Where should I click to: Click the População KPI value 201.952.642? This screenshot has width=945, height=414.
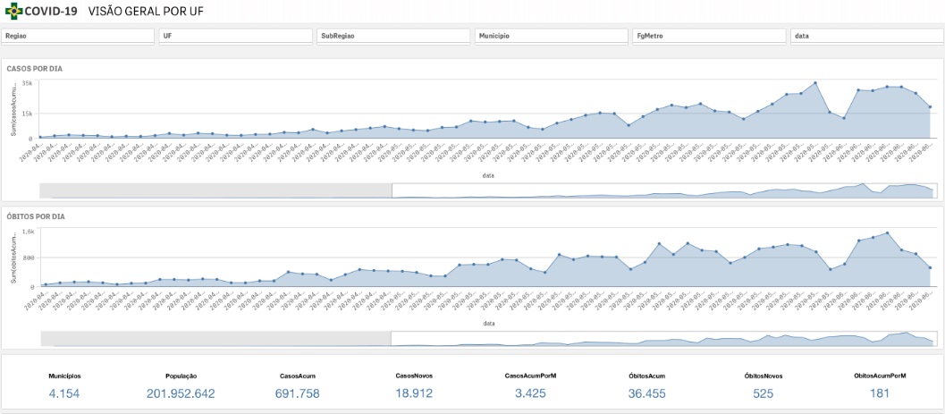point(181,393)
